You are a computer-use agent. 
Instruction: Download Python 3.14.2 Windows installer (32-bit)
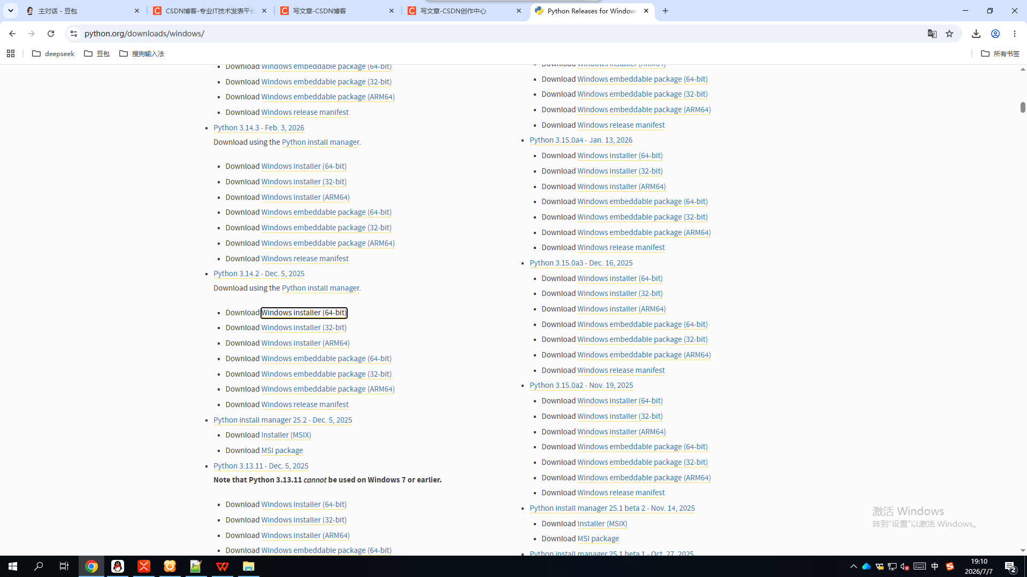(304, 328)
